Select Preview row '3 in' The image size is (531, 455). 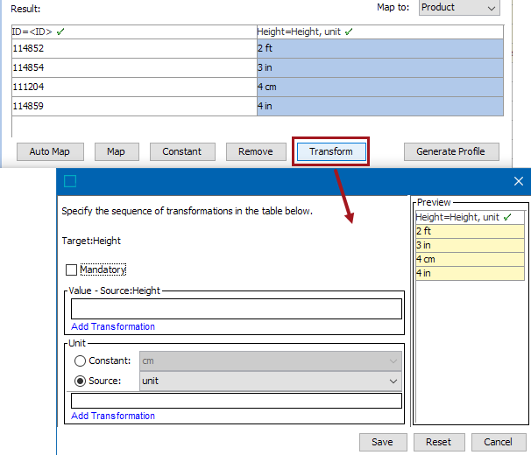point(470,245)
